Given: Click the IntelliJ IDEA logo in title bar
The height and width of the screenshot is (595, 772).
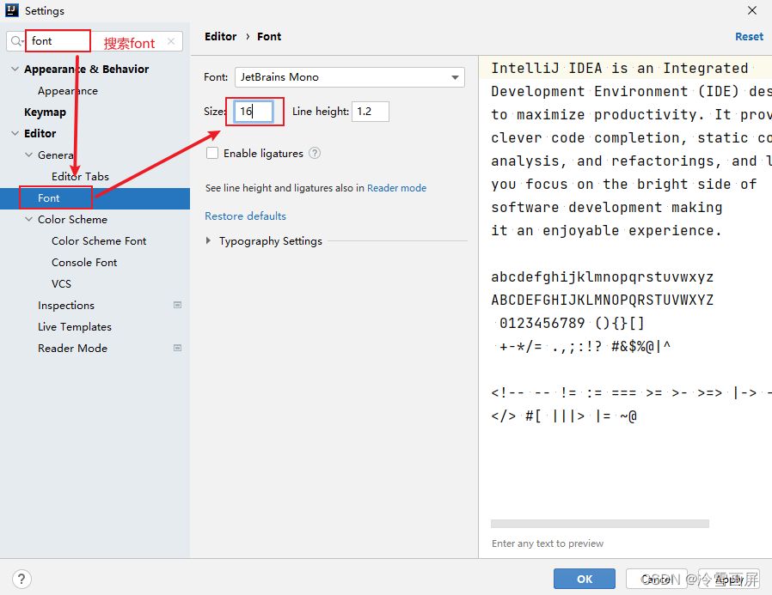Looking at the screenshot, I should pyautogui.click(x=11, y=10).
